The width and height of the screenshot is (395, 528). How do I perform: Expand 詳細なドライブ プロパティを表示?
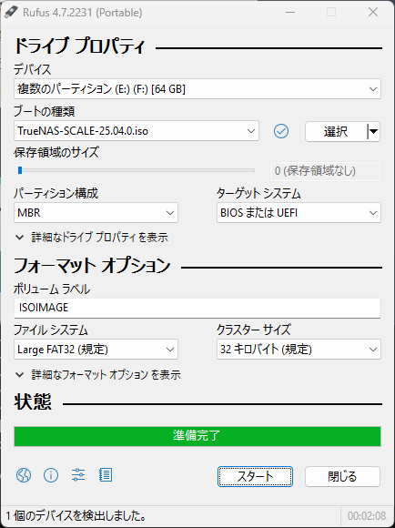91,238
